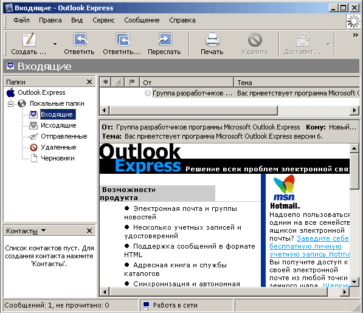
Task: Show more toolbar buttons via chevron
Action: [x=356, y=35]
